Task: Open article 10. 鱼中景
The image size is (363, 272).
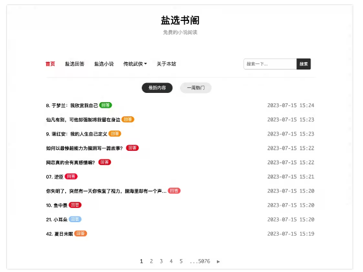Action: tap(57, 206)
